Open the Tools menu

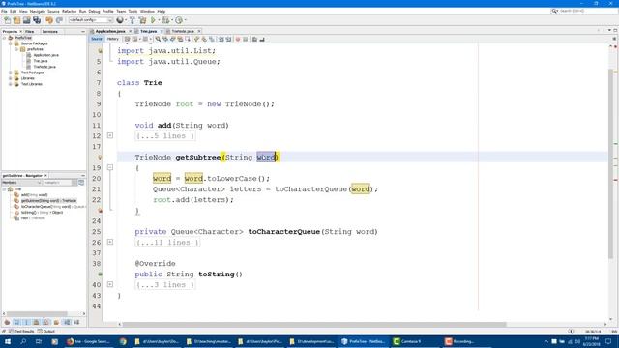pos(133,11)
